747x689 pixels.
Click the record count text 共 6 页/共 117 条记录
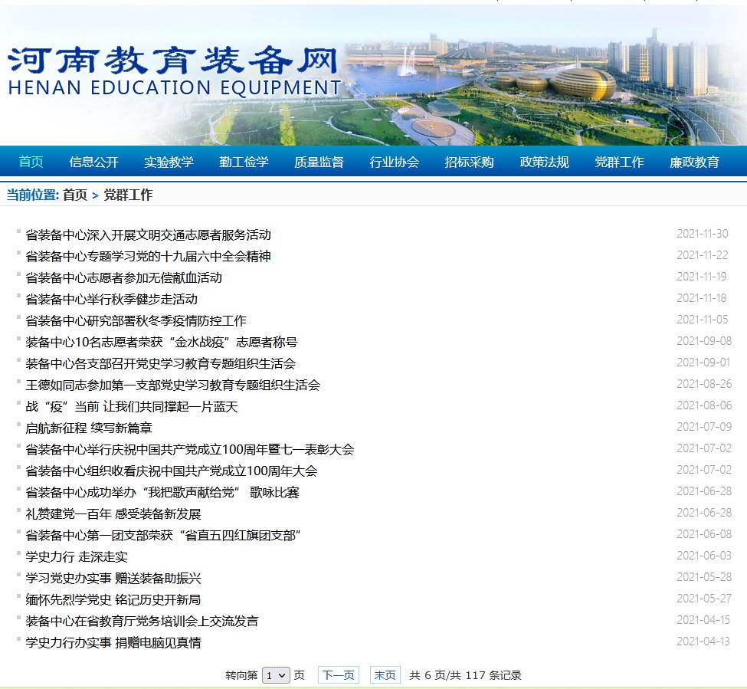(466, 675)
